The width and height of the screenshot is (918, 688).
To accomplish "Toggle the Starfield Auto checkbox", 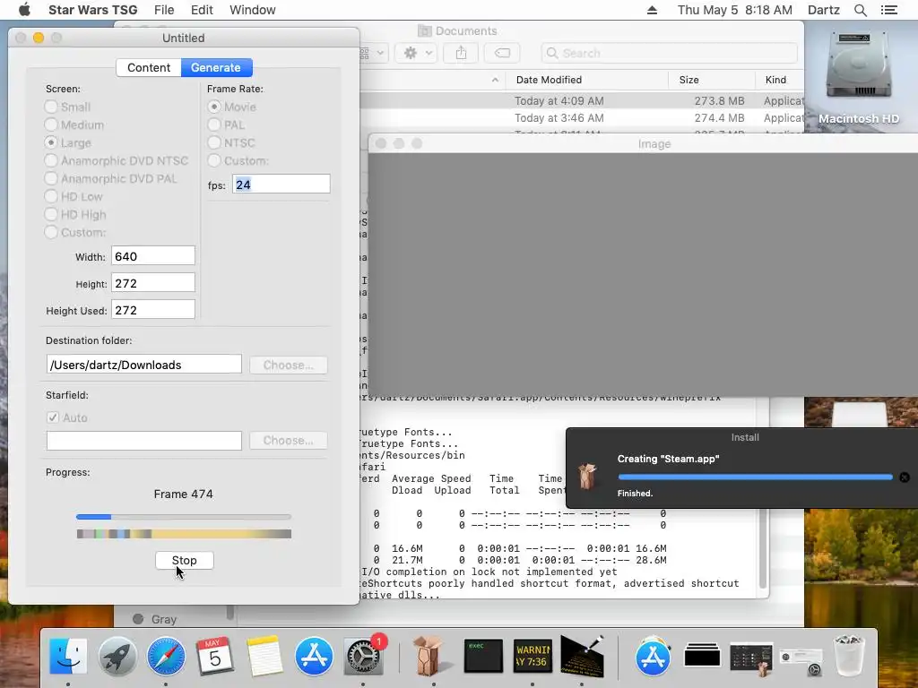I will (53, 417).
